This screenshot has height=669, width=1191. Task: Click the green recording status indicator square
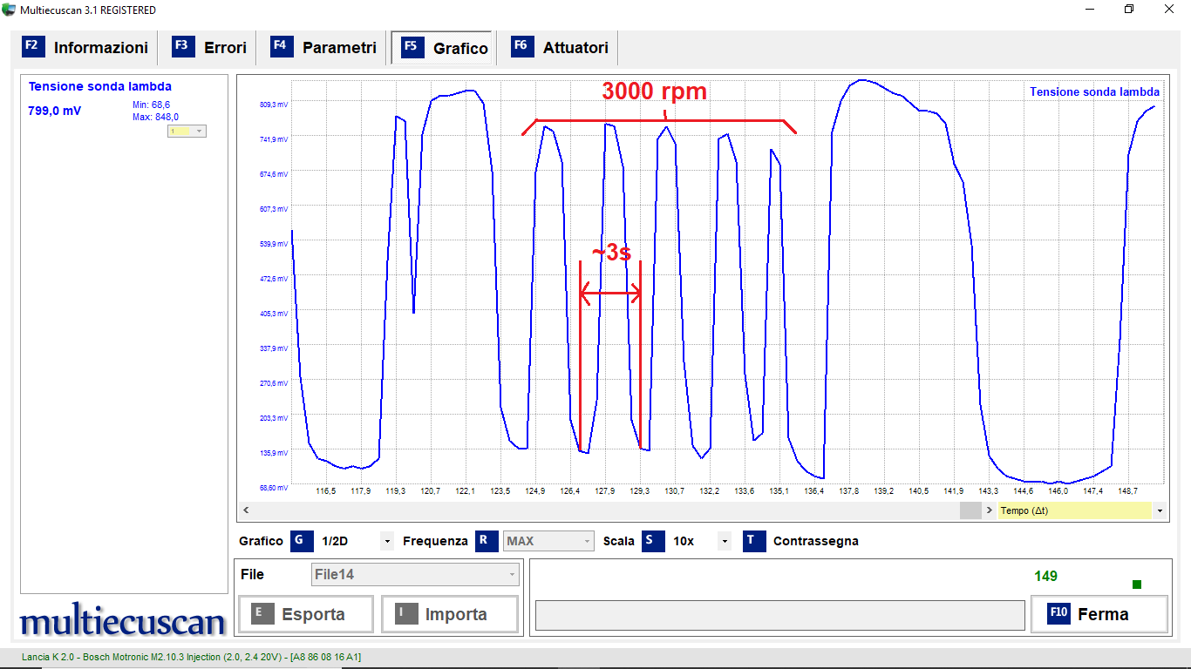(1137, 584)
